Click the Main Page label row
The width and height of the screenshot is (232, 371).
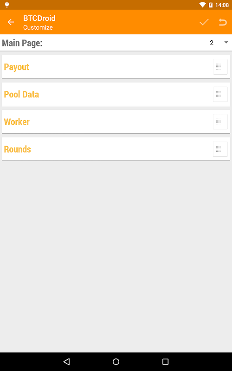pyautogui.click(x=116, y=43)
